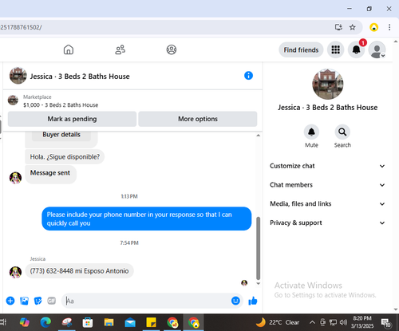399x331 pixels.
Task: Click the large house photo in info panel
Action: click(328, 85)
